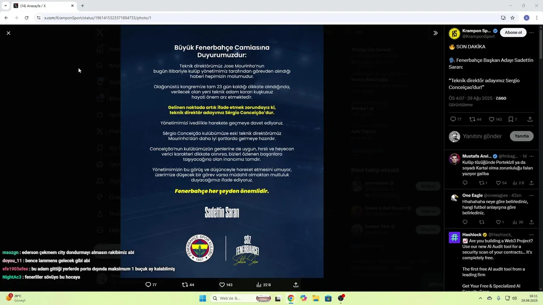Viewport: 543px width, 305px height.
Task: Share icon below the photo
Action: pos(296,285)
